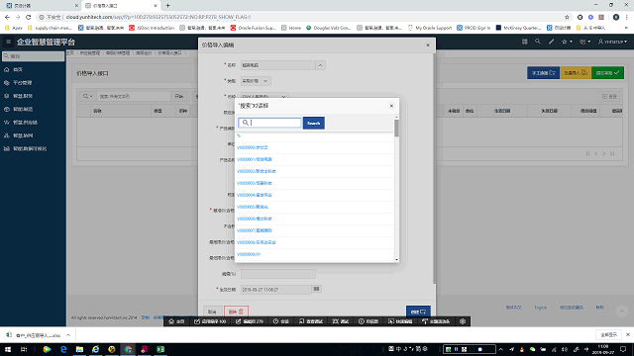Click browser back arrow

click(x=7, y=17)
